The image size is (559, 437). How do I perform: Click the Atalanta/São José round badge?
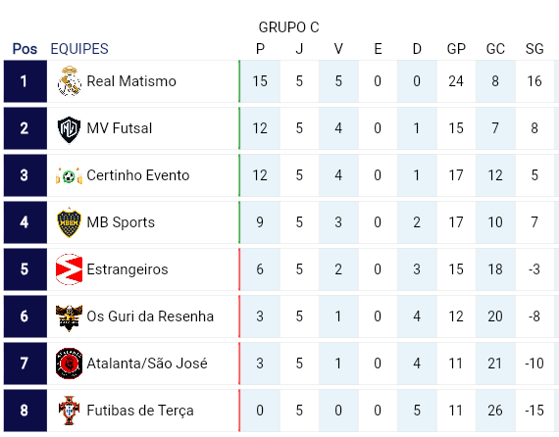coord(70,364)
